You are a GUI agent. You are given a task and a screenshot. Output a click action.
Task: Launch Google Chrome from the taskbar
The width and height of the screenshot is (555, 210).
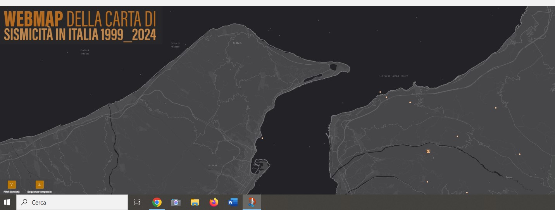(157, 202)
